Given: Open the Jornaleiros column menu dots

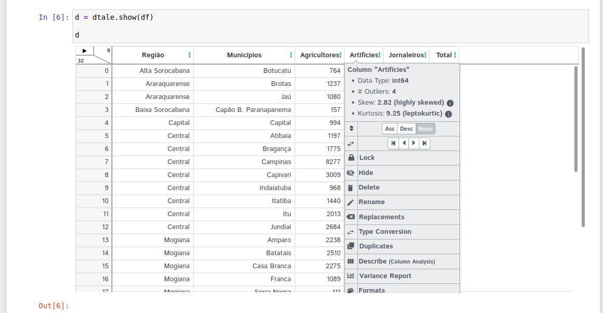Looking at the screenshot, I should [426, 55].
